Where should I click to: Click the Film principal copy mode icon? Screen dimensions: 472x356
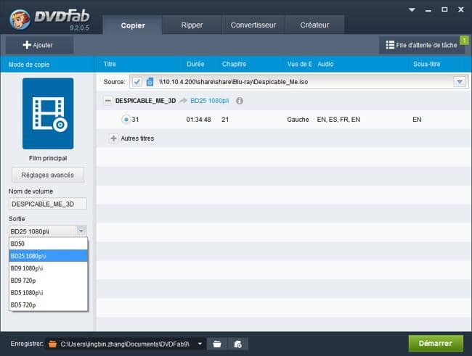(48, 113)
